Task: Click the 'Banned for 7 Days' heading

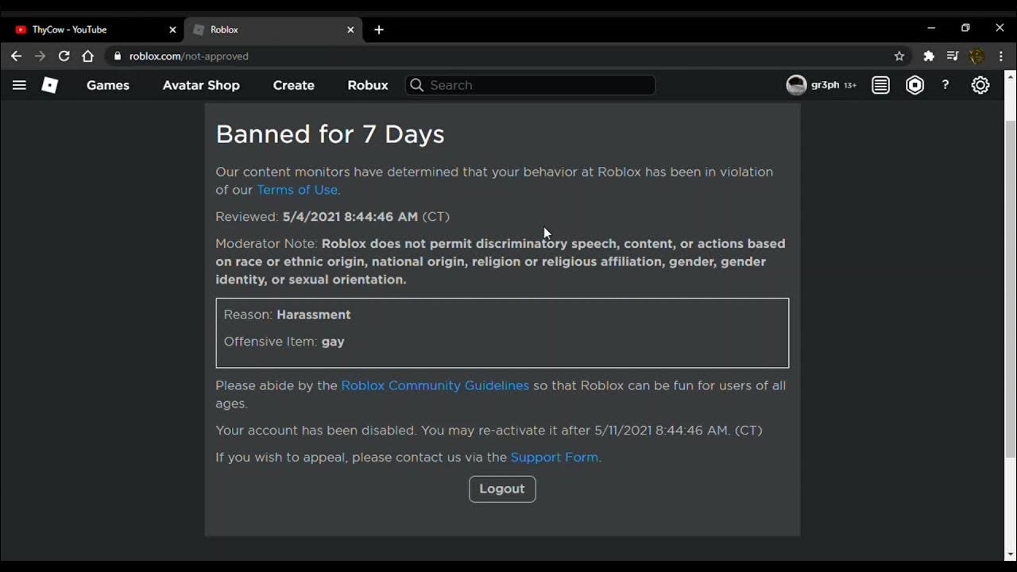Action: pyautogui.click(x=330, y=134)
